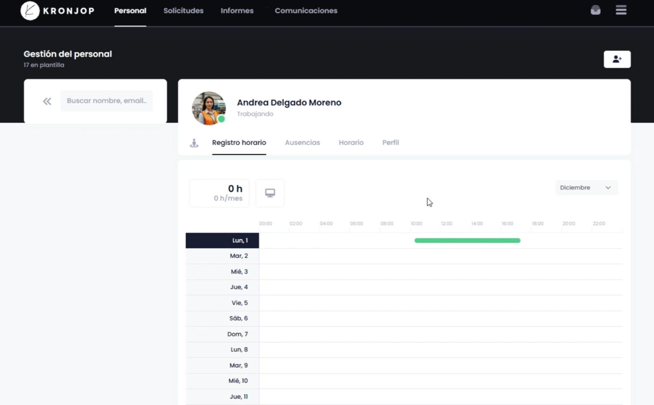
Task: Expand the Diciembre month dropdown
Action: (x=586, y=188)
